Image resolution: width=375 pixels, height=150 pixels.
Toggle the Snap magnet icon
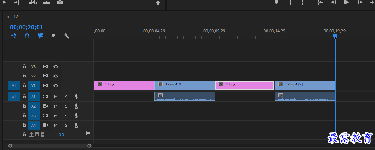[x=27, y=36]
